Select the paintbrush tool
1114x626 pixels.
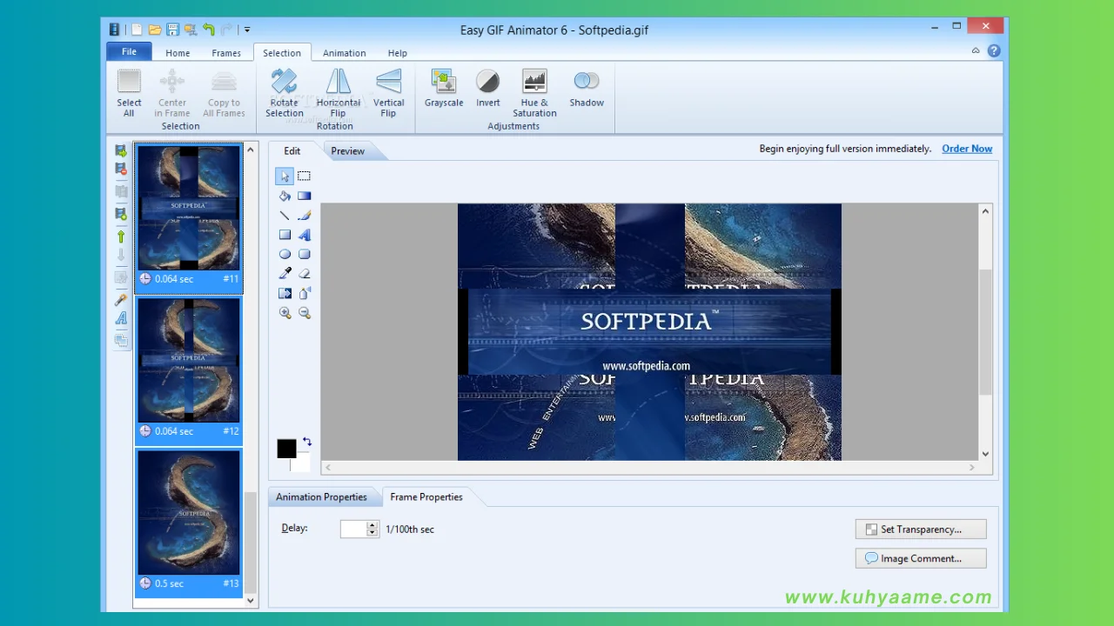304,215
